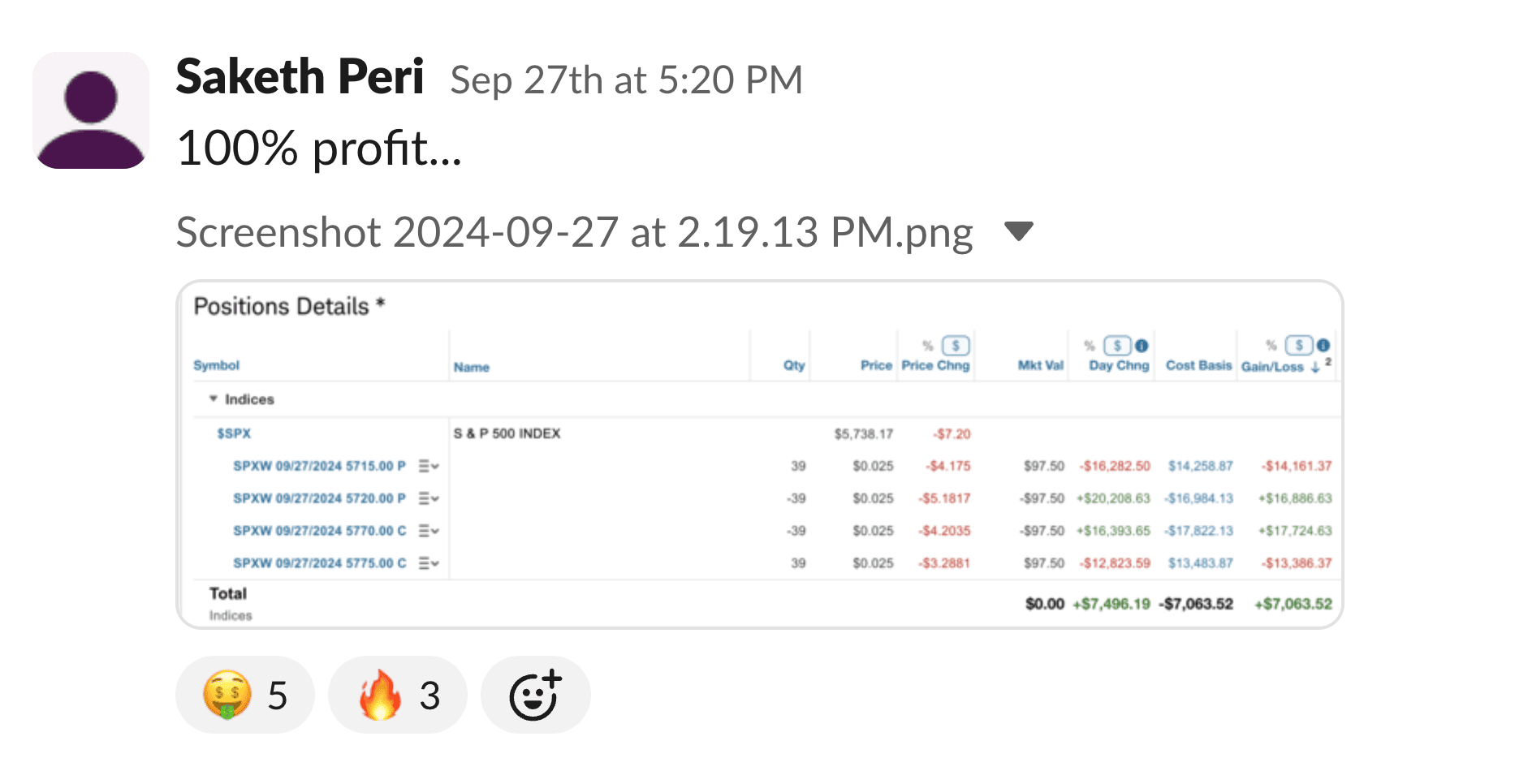The height and width of the screenshot is (771, 1515).
Task: Click Saketh Peri's profile avatar
Action: pos(91,110)
